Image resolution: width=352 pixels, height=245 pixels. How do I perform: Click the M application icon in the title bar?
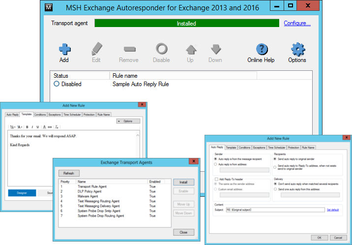(x=49, y=7)
